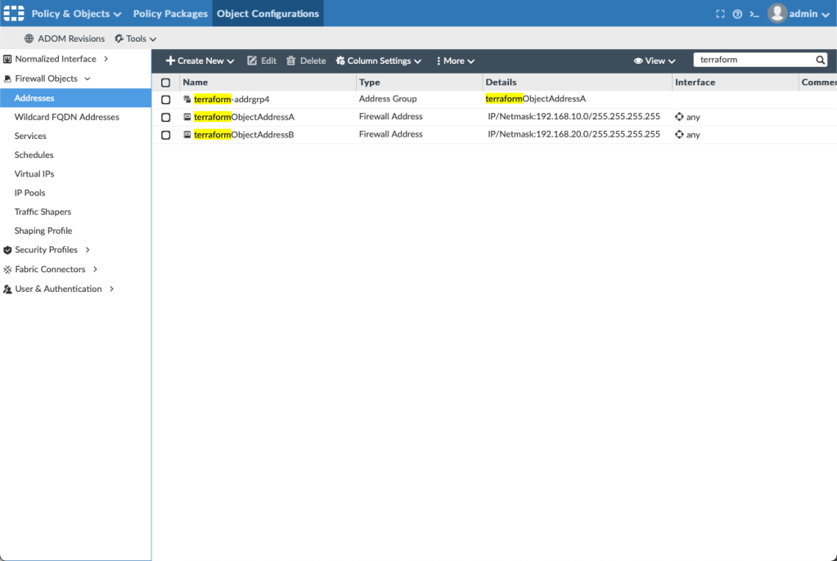Image resolution: width=837 pixels, height=561 pixels.
Task: Open Services in the sidebar
Action: [x=30, y=136]
